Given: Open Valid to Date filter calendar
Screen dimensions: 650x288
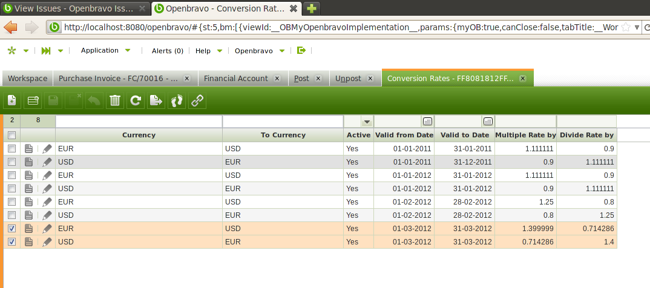Looking at the screenshot, I should (488, 122).
